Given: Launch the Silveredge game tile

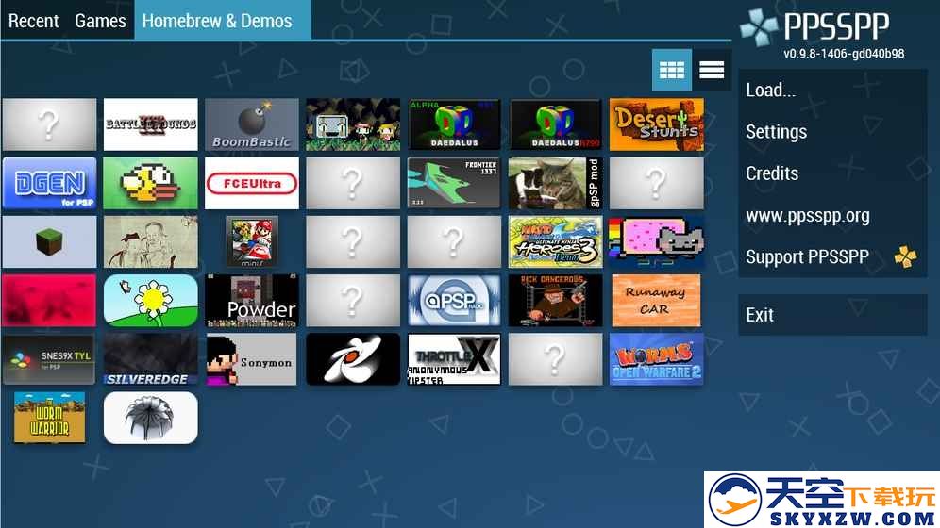Looking at the screenshot, I should click(150, 359).
